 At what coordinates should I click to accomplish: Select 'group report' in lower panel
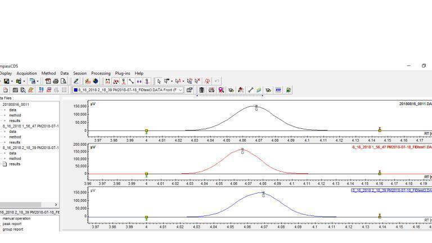(13, 229)
